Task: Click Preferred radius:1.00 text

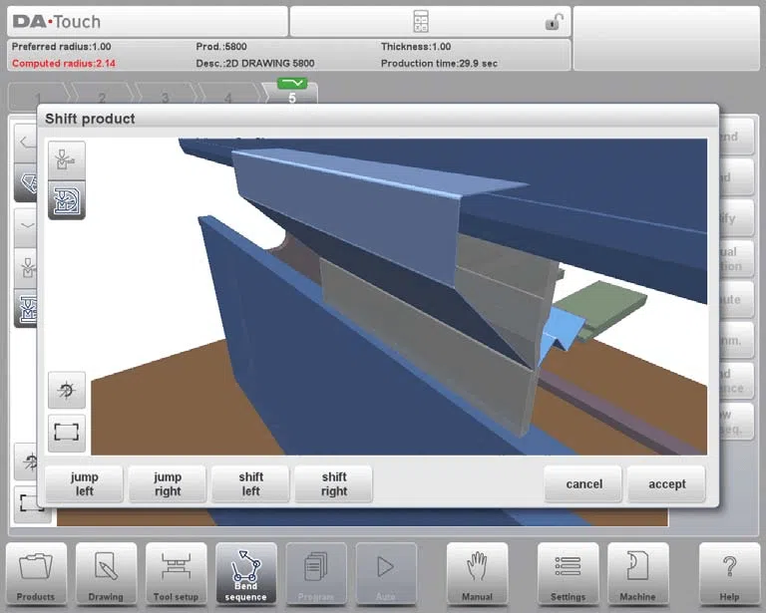Action: (x=61, y=47)
